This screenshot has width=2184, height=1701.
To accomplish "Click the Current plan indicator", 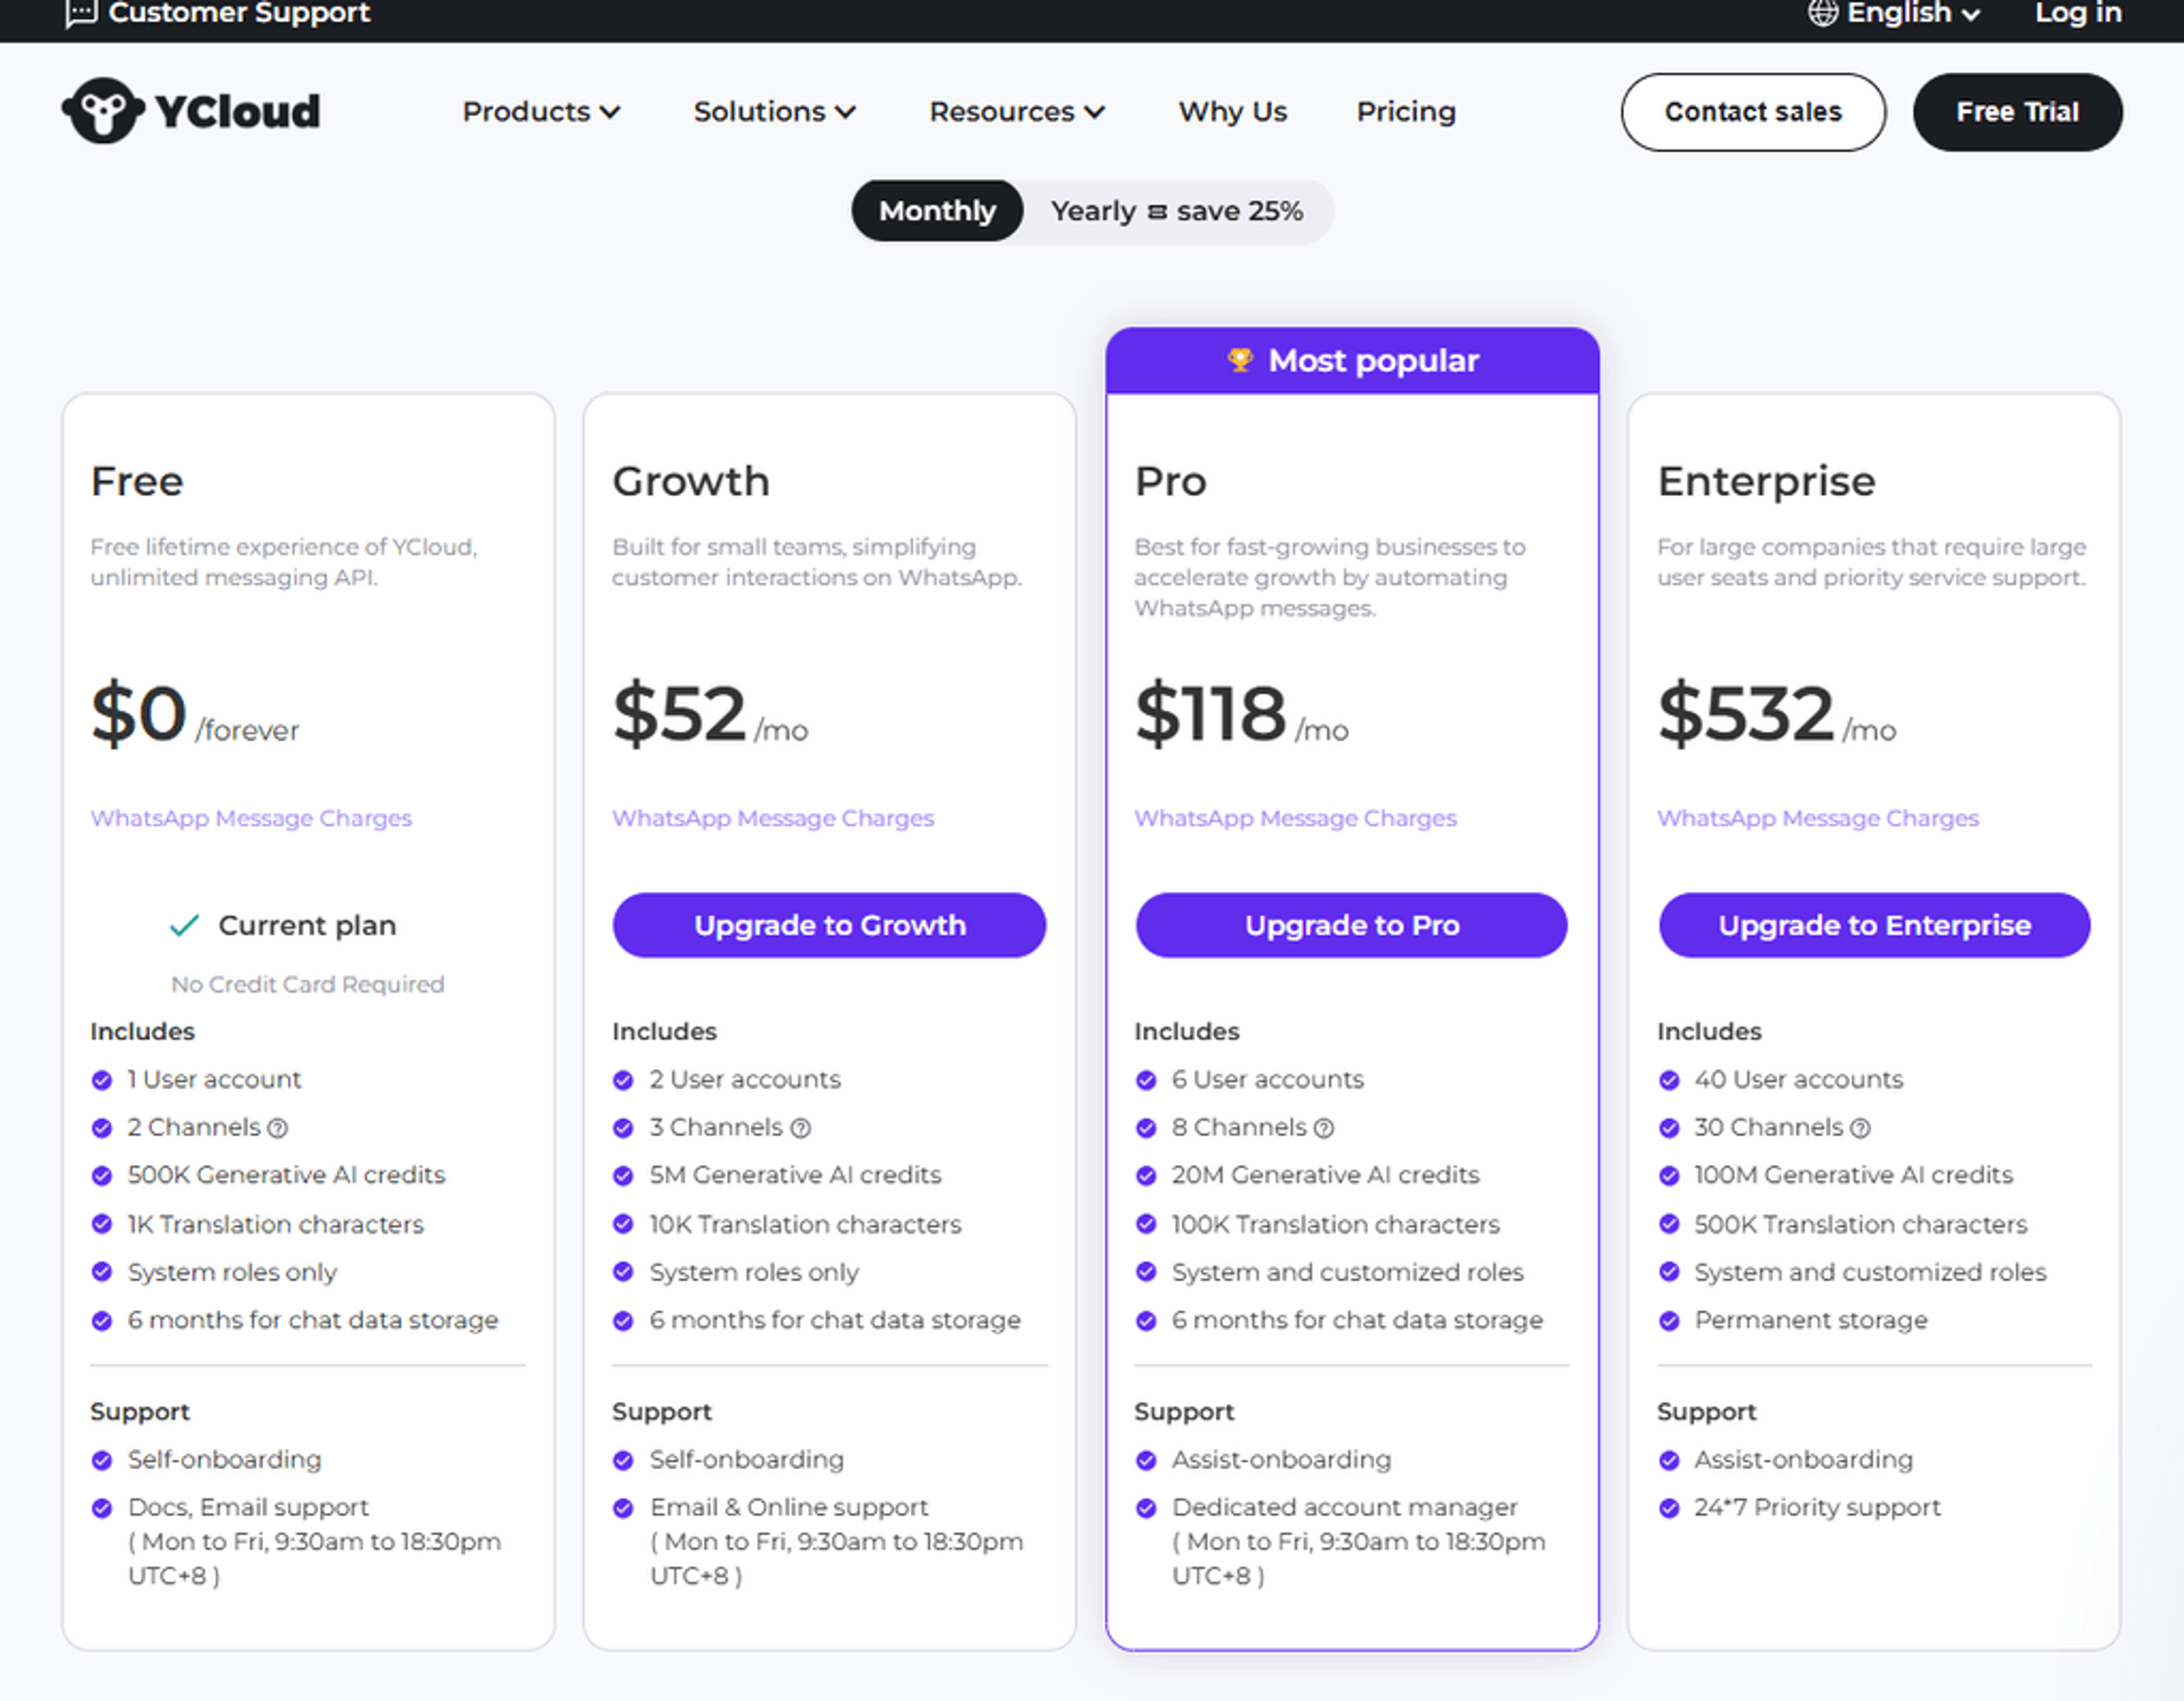I will pyautogui.click(x=283, y=925).
